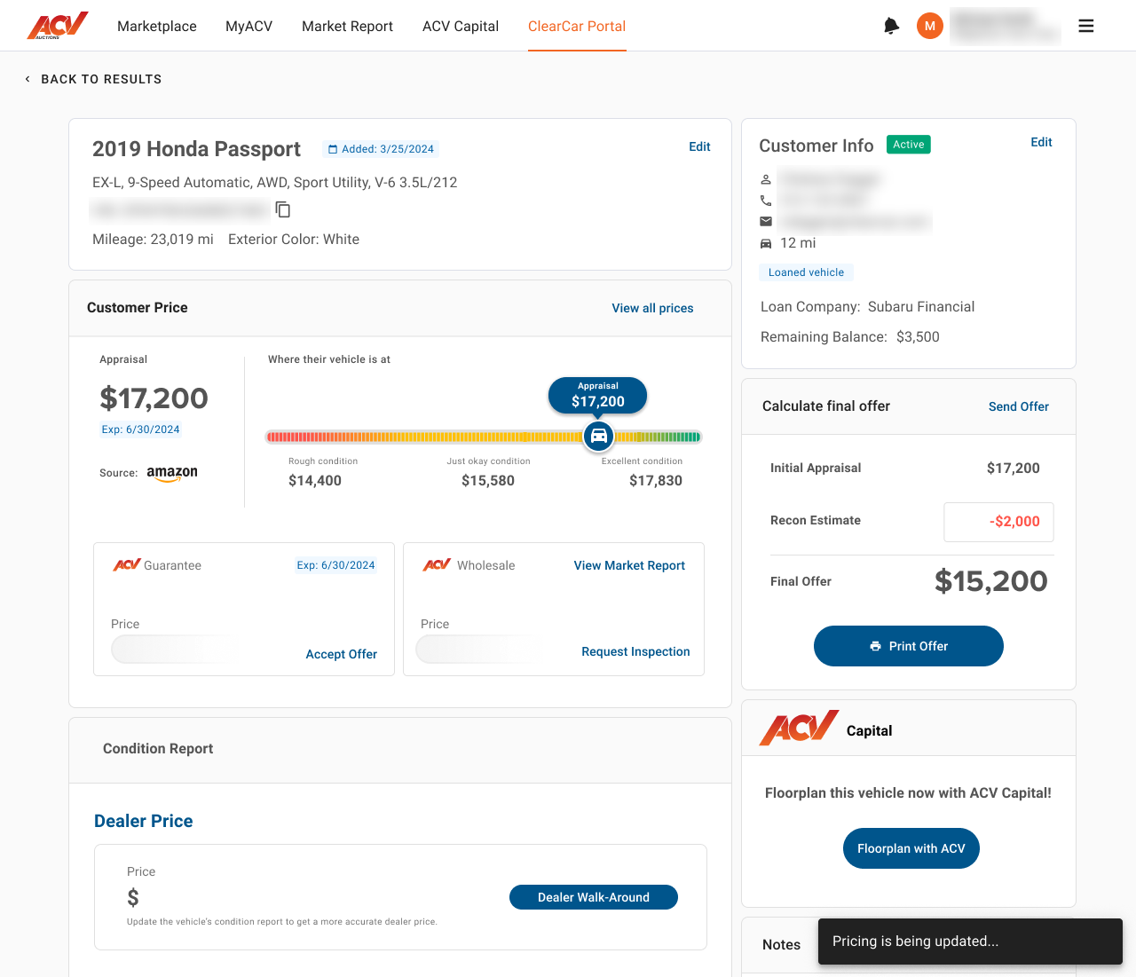This screenshot has height=977, width=1136.
Task: Click the calendar icon in the Added badge
Action: (333, 149)
